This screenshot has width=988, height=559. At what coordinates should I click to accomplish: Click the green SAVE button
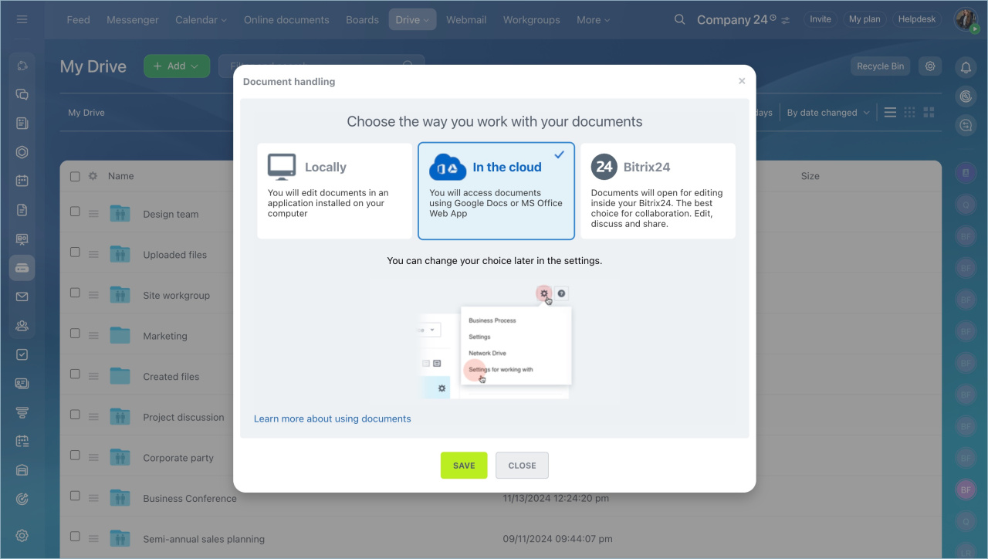[464, 466]
